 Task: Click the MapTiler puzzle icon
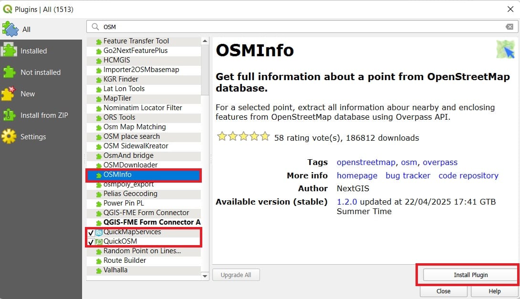click(98, 99)
